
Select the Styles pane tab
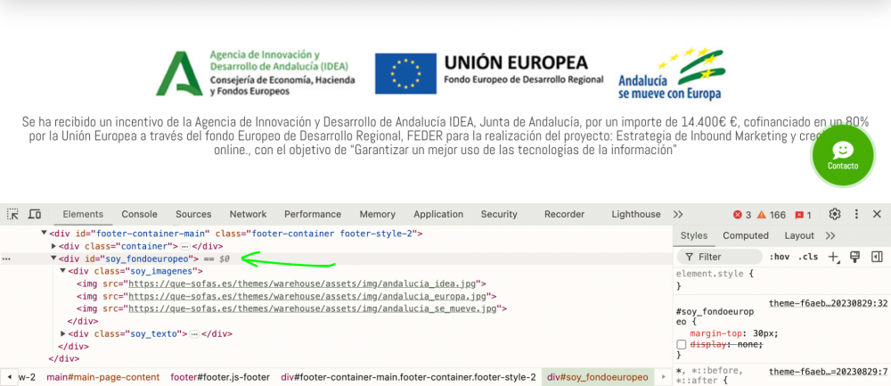click(694, 235)
